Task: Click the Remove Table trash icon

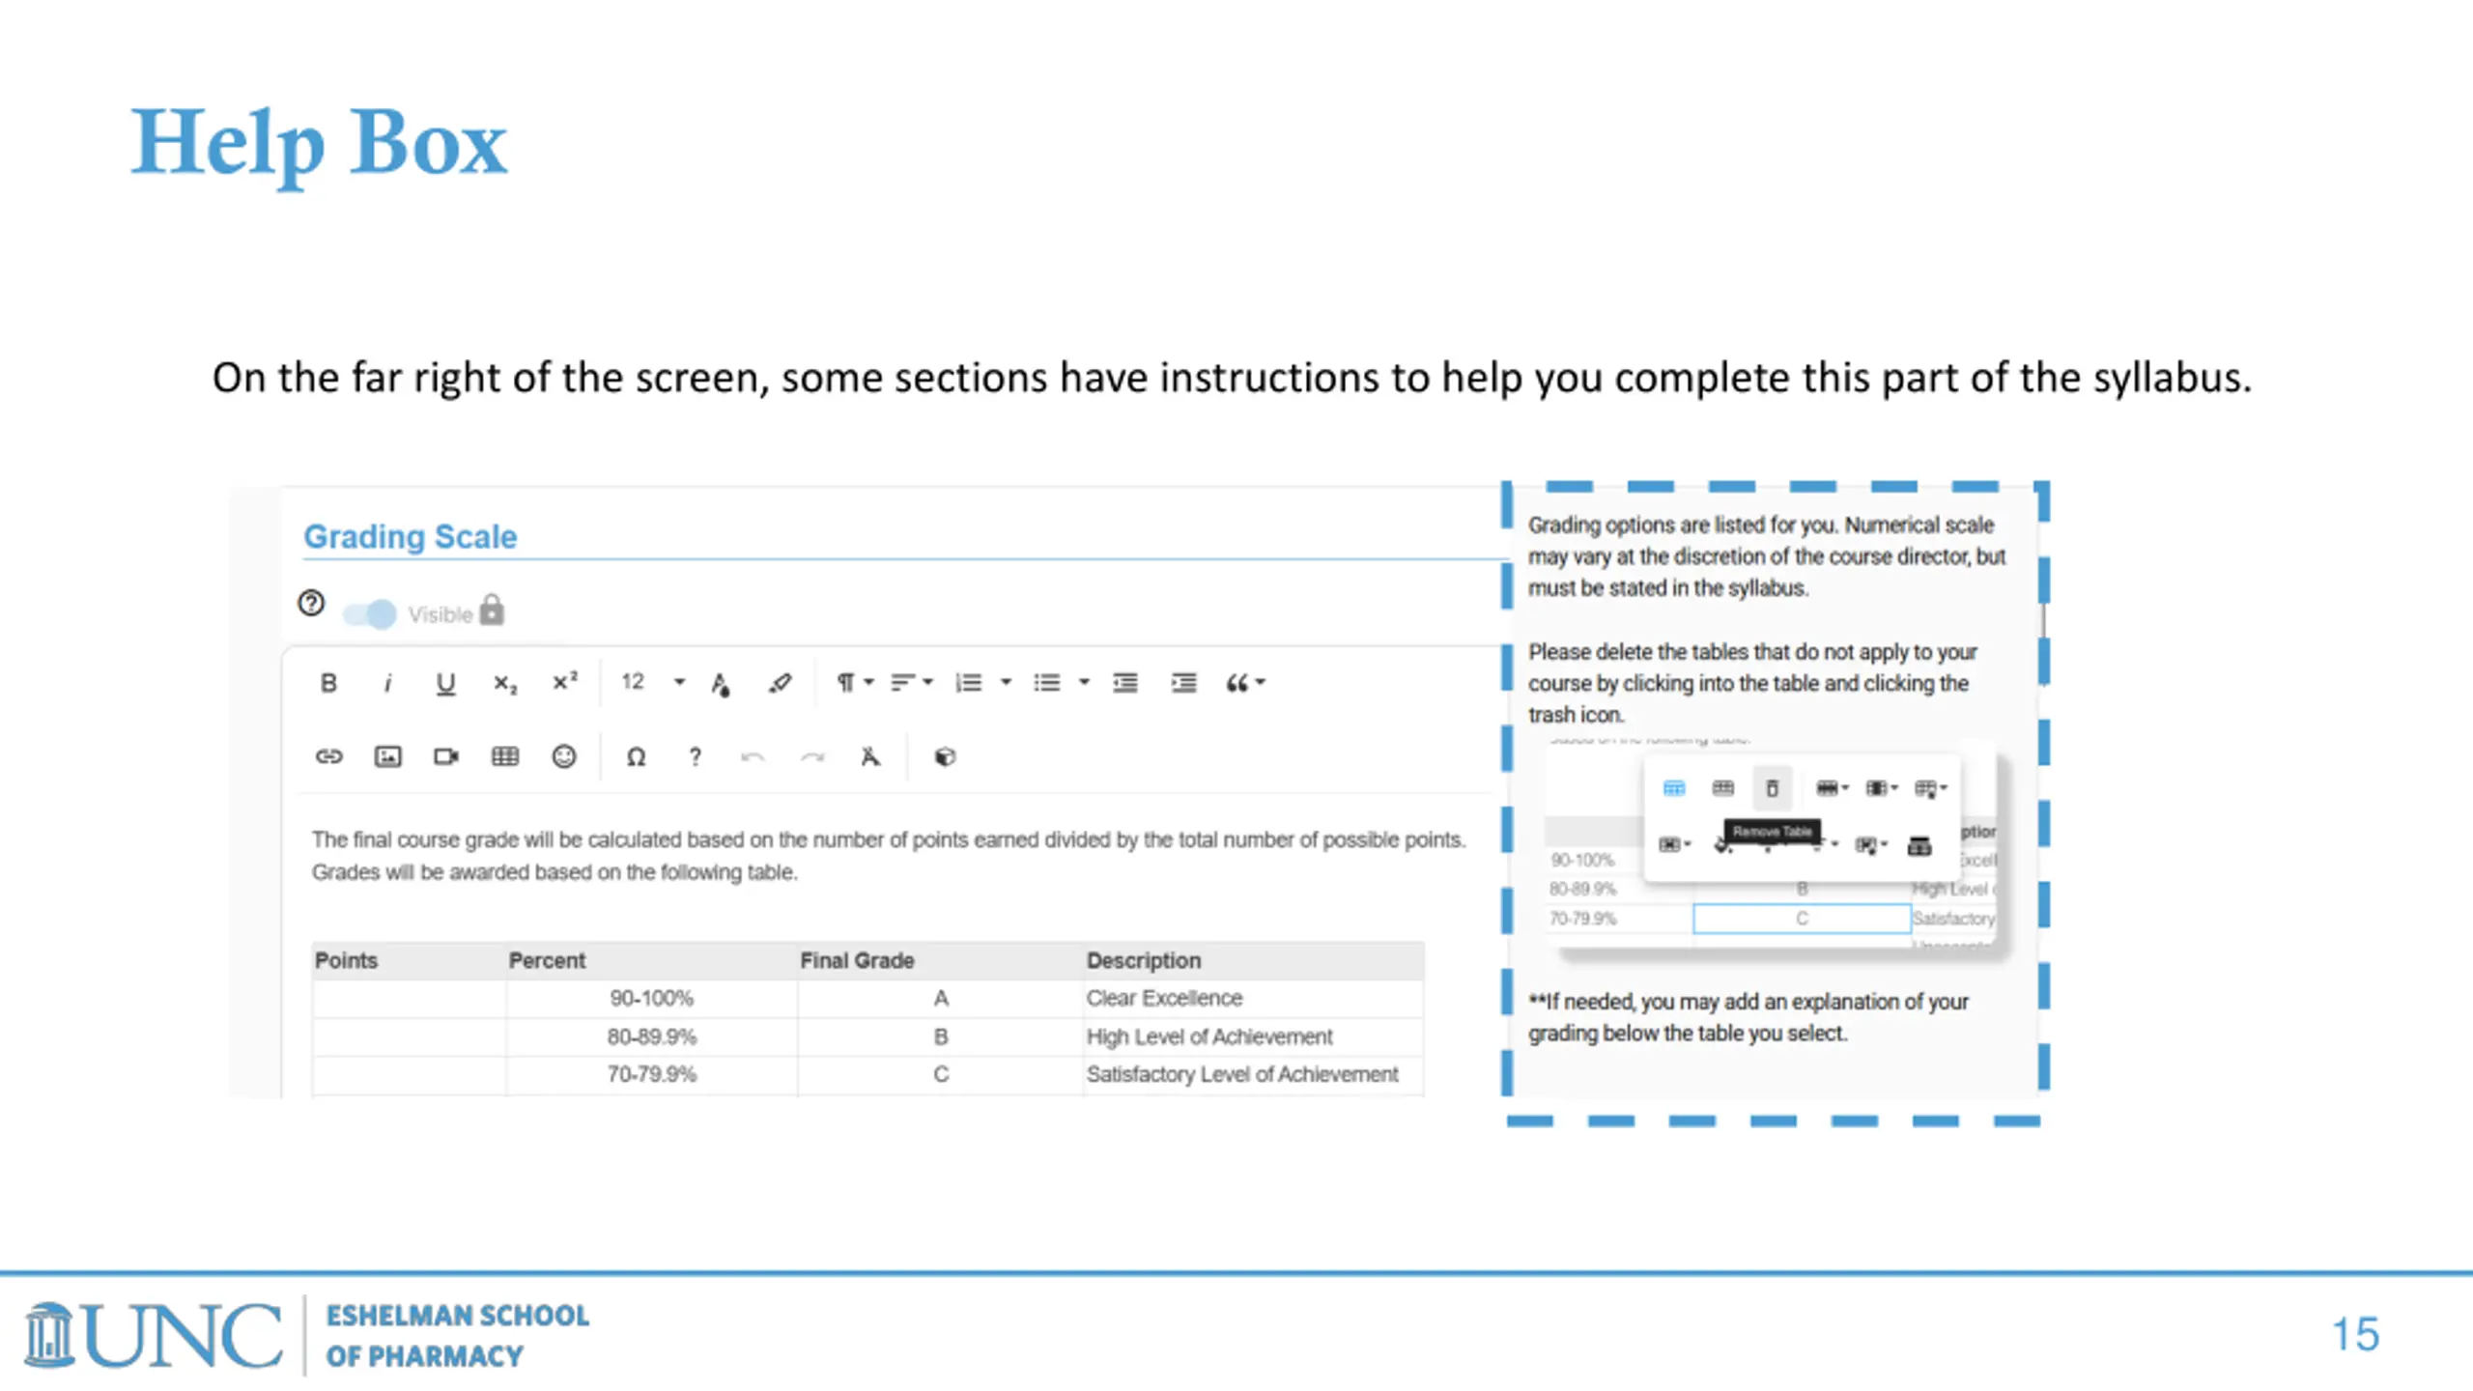Action: pos(1772,788)
